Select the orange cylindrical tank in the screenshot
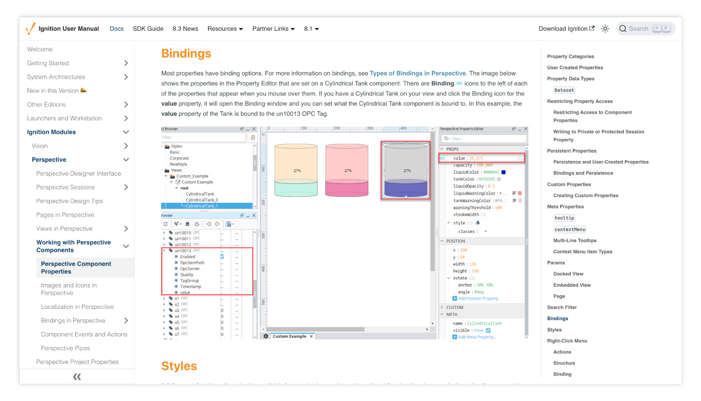701x401 pixels. point(297,169)
